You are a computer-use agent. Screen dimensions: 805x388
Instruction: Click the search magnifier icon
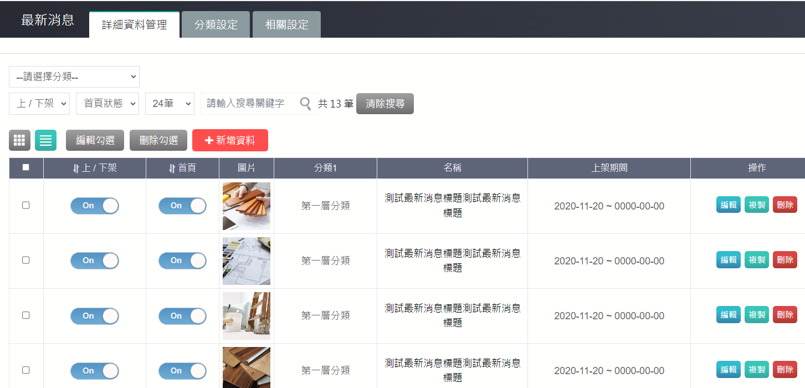coord(305,104)
